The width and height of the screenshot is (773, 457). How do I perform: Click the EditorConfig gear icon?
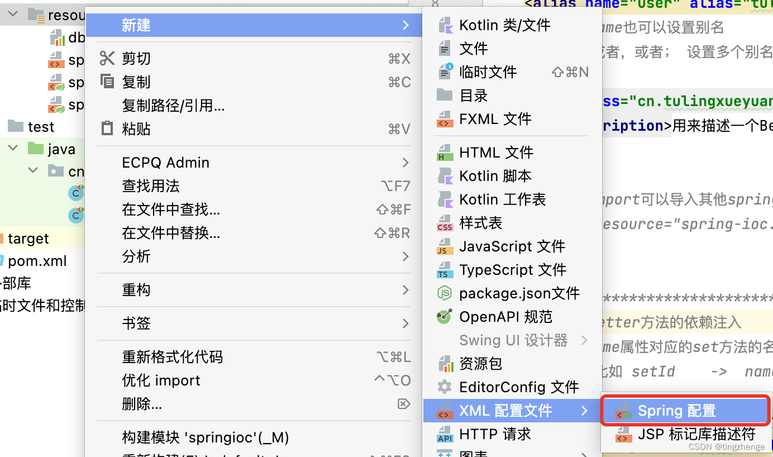point(445,387)
